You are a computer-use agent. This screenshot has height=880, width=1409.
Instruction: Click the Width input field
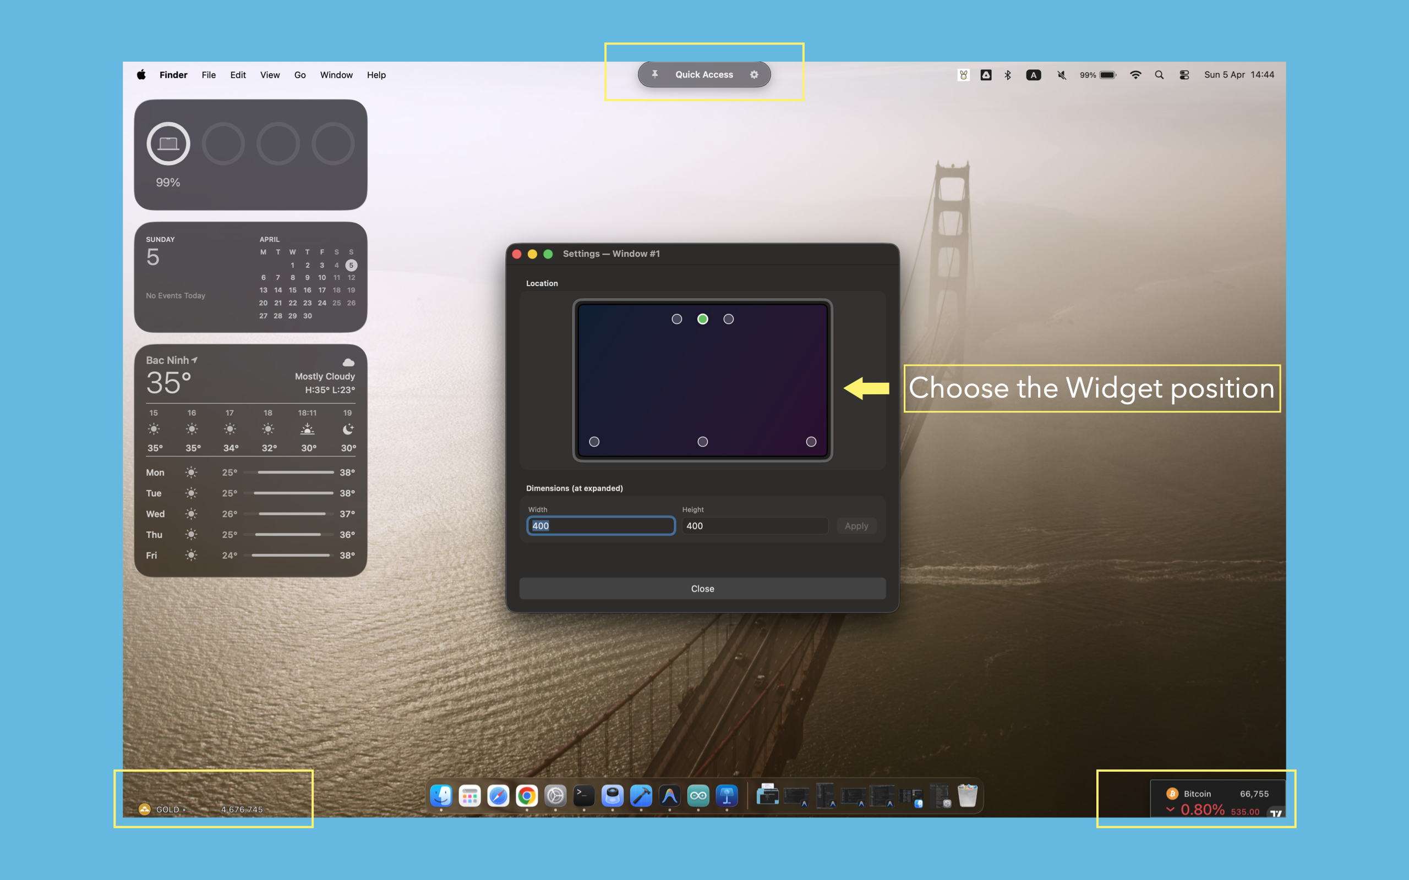[601, 526]
